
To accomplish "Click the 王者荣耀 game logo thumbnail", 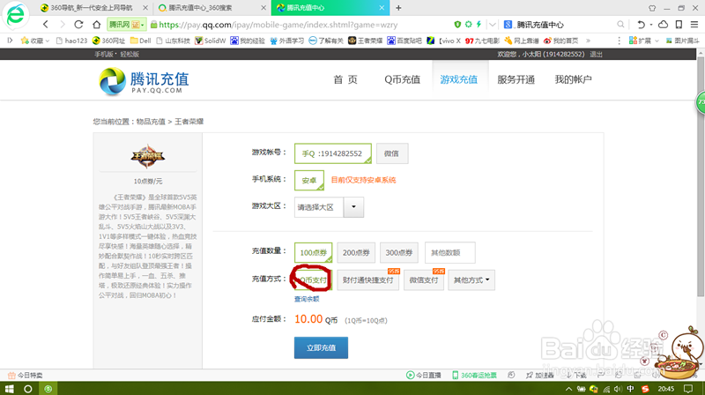I will [148, 157].
